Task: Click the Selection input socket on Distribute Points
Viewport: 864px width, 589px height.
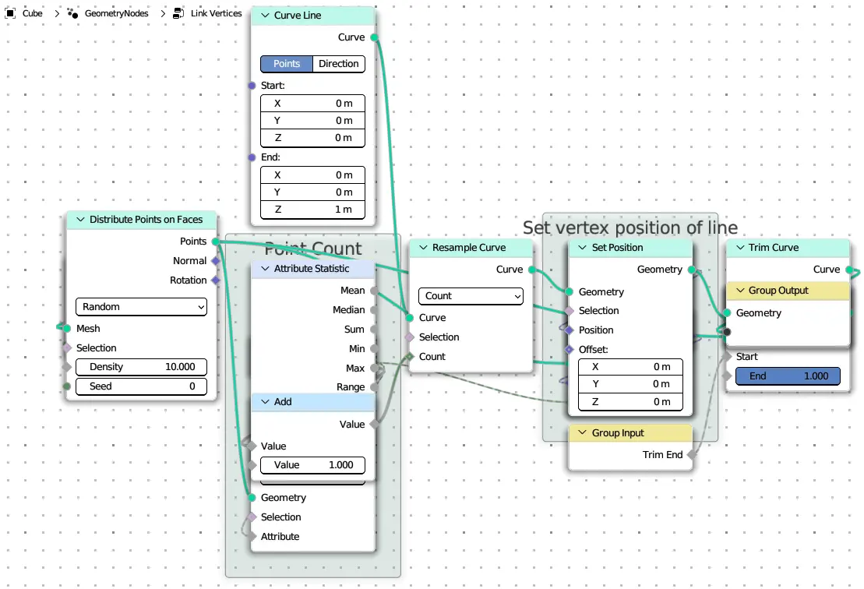Action: pyautogui.click(x=67, y=347)
